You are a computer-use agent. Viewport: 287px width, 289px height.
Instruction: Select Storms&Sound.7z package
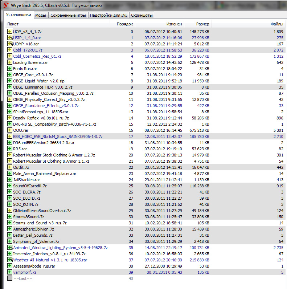(x=145, y=217)
